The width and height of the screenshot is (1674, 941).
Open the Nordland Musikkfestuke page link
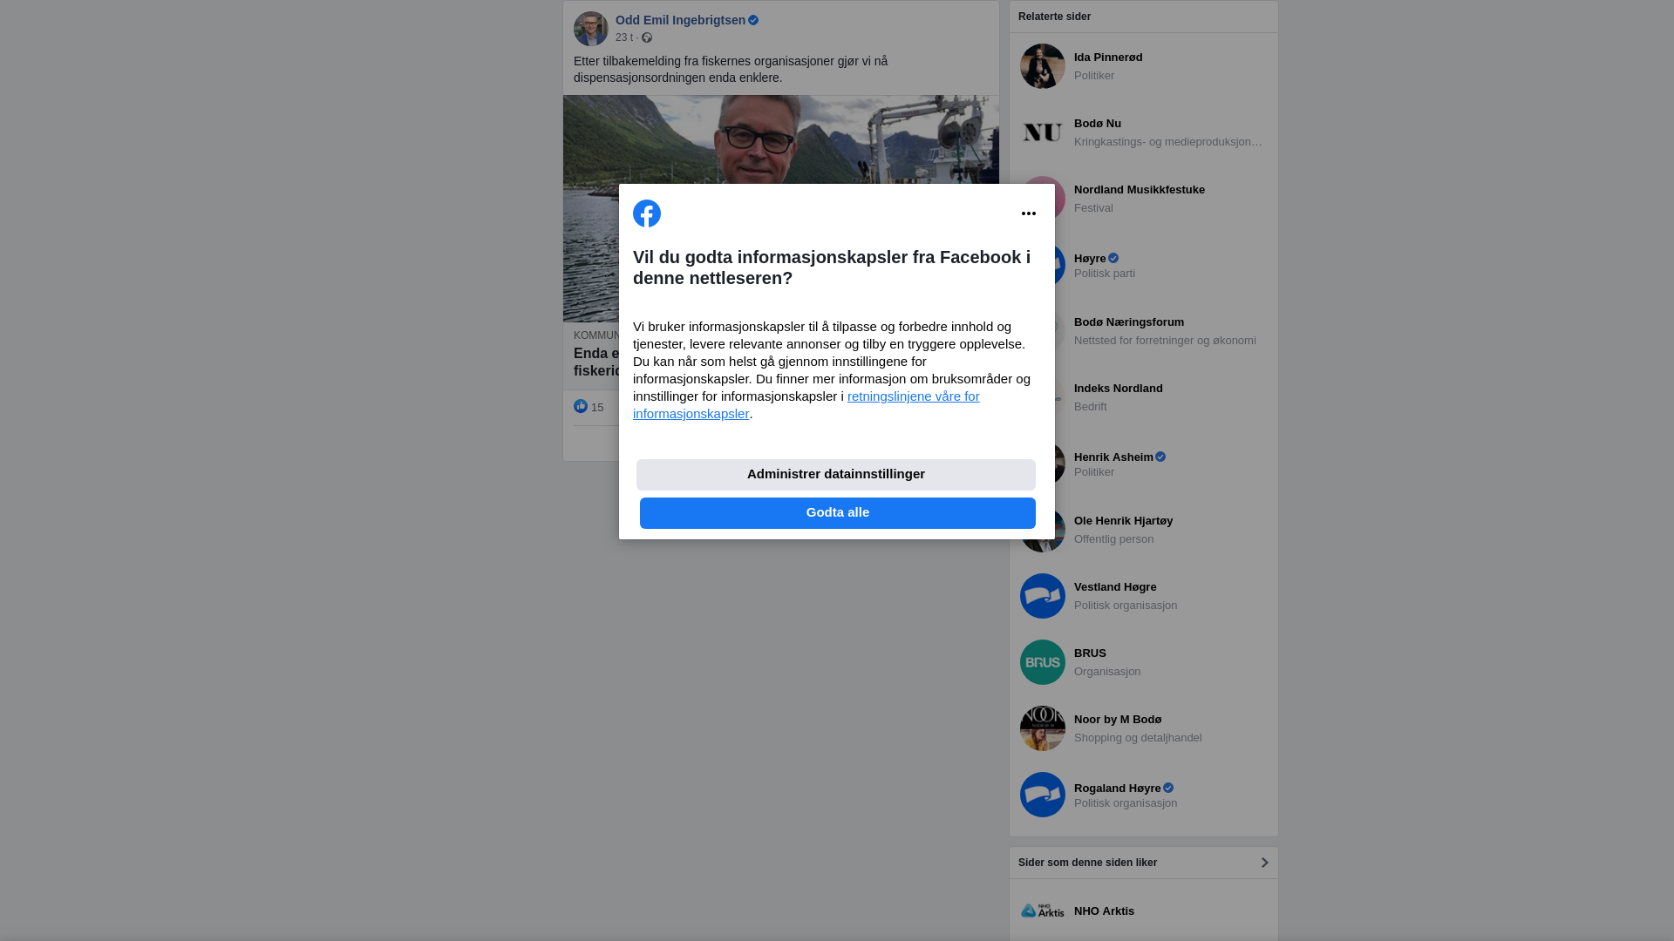[1139, 190]
